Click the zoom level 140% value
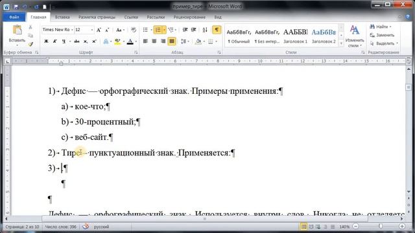Screen dimensions: 415x233 (344, 227)
